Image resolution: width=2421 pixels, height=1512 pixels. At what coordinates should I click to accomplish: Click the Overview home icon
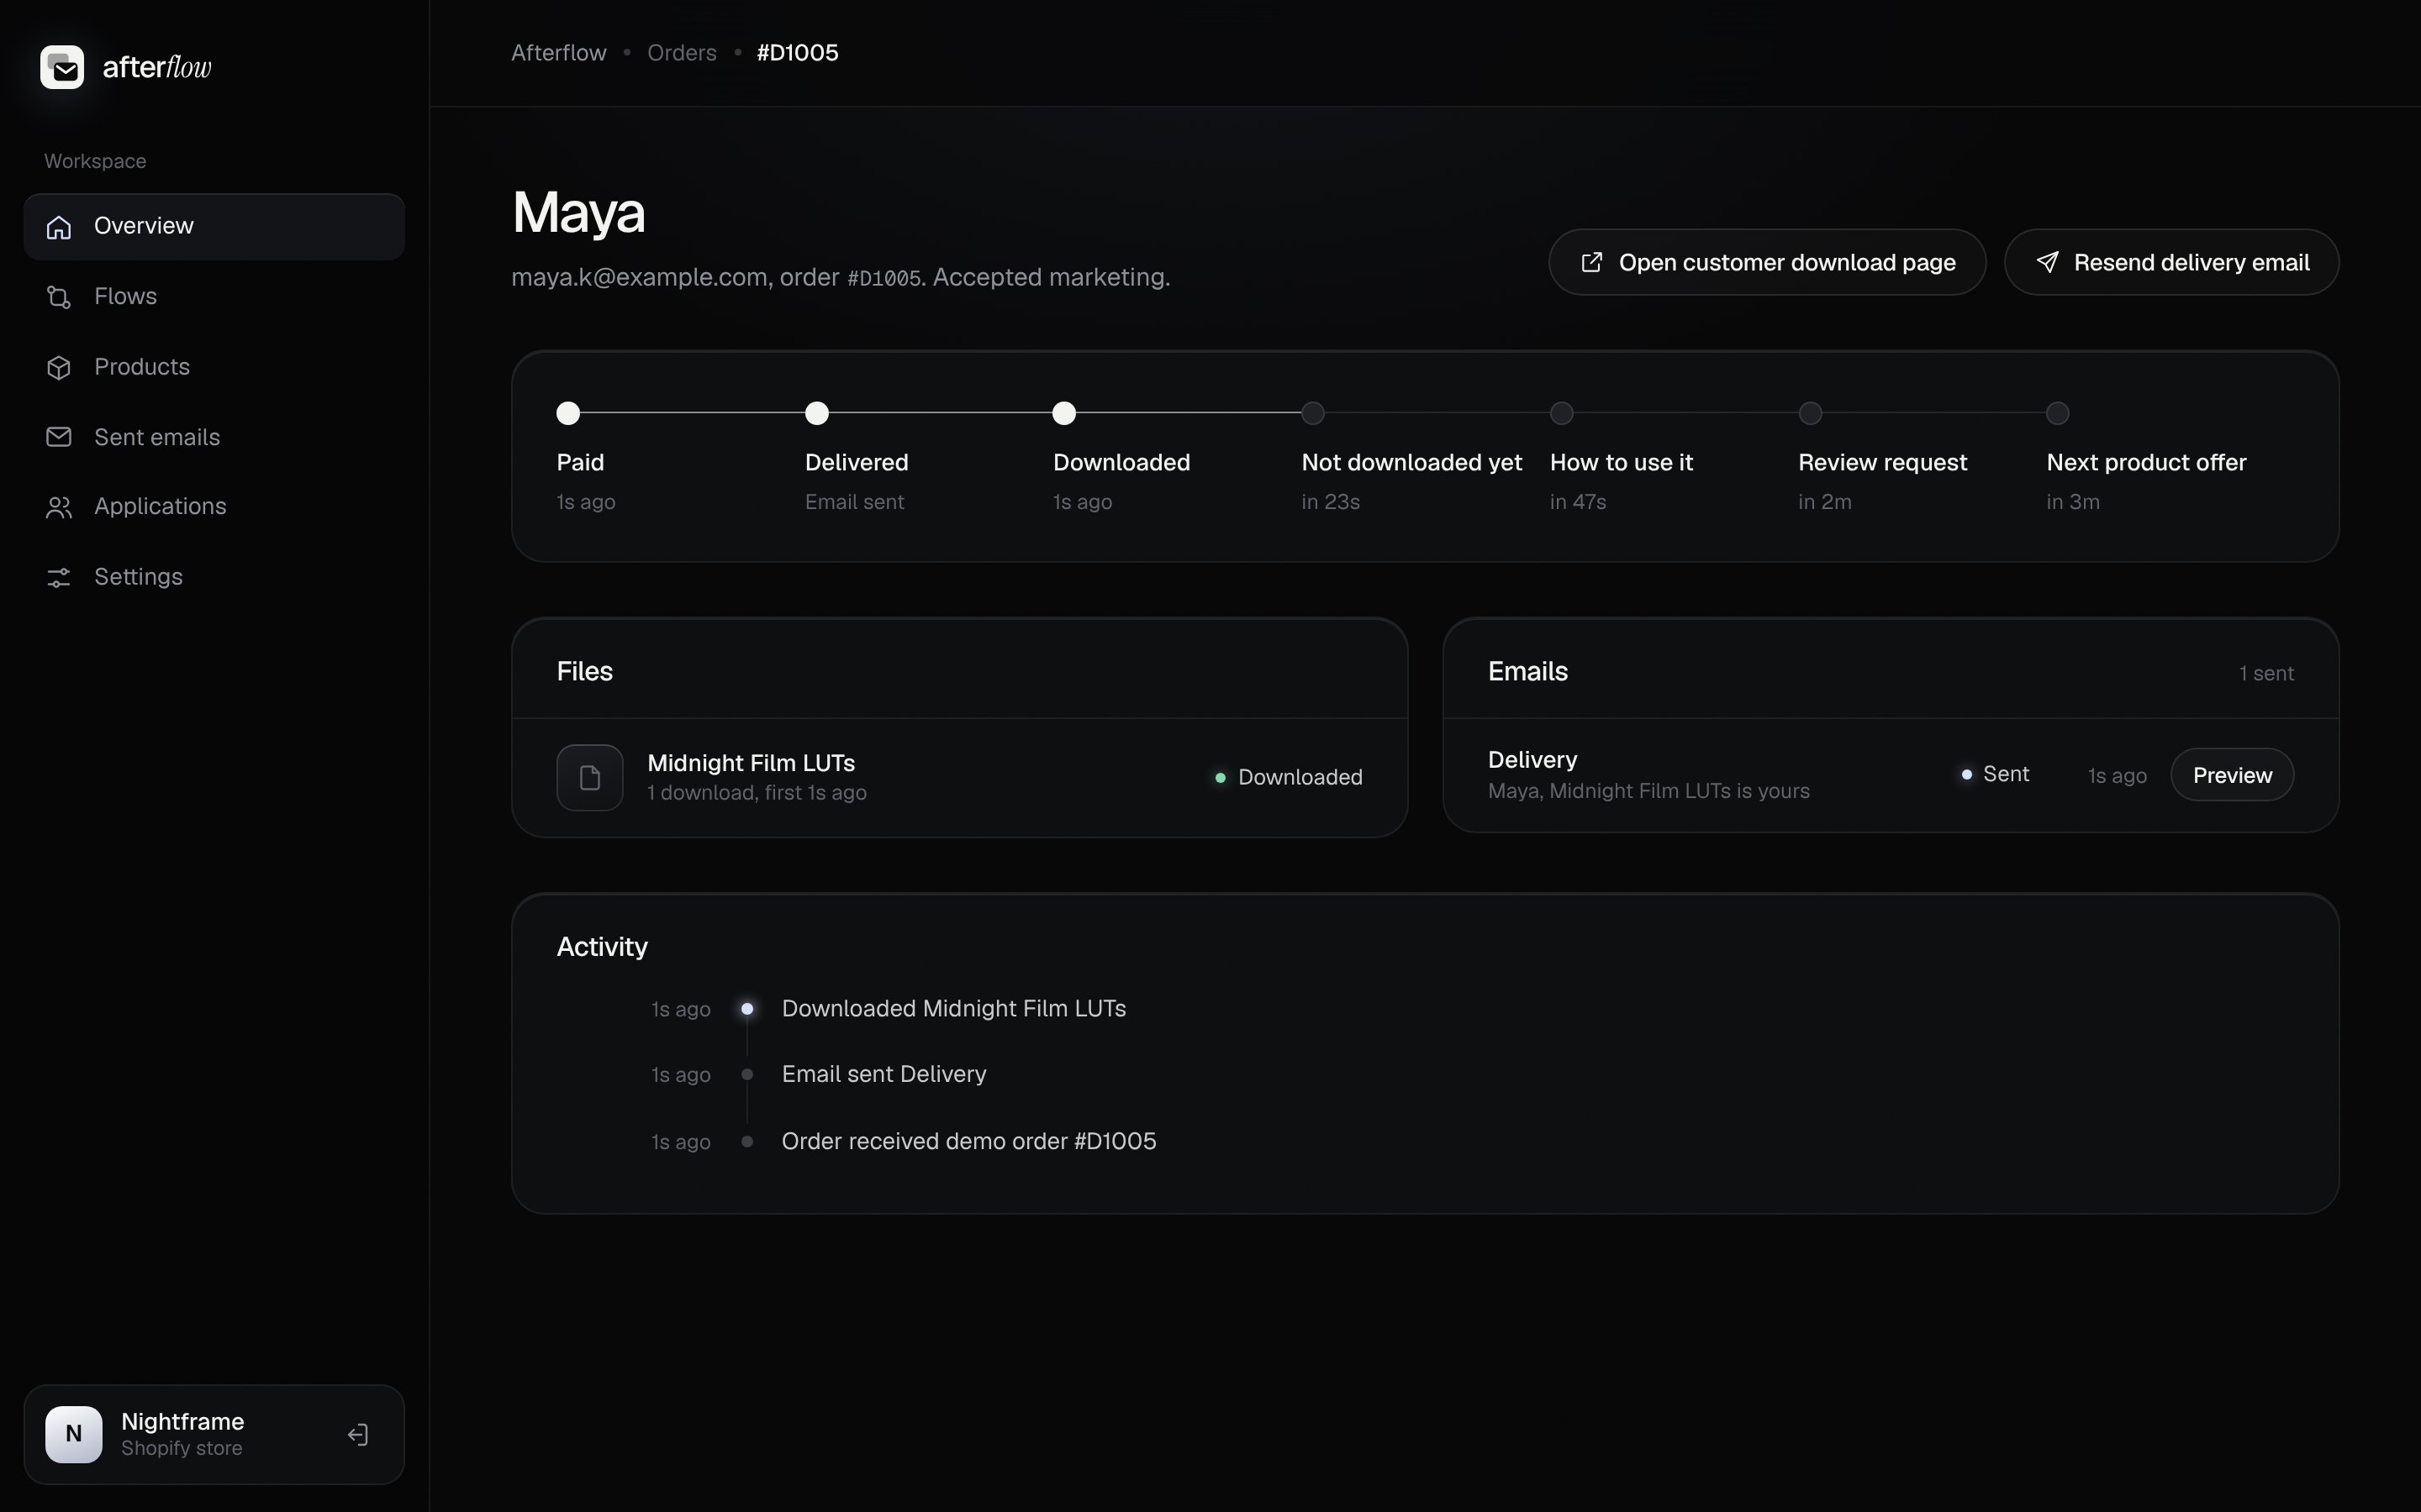coord(59,227)
